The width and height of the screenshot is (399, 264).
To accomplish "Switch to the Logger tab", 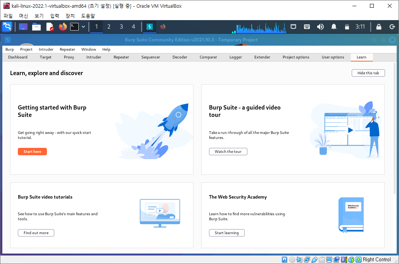I will pos(236,57).
